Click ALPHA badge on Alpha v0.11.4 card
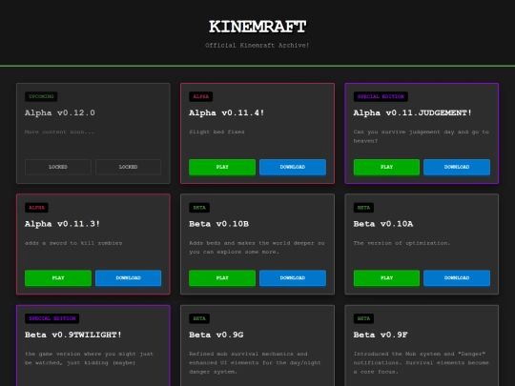515x386 pixels. click(x=200, y=96)
